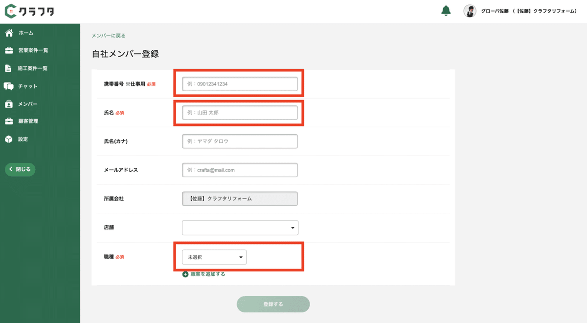Viewport: 587px width, 323px height.
Task: Click the 自社メンバー登録 heading
Action: (x=125, y=54)
